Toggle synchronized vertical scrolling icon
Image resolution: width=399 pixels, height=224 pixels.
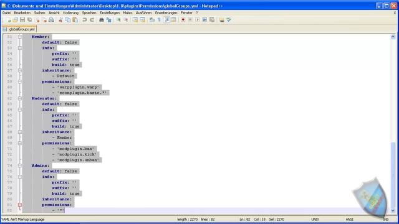click(135, 20)
